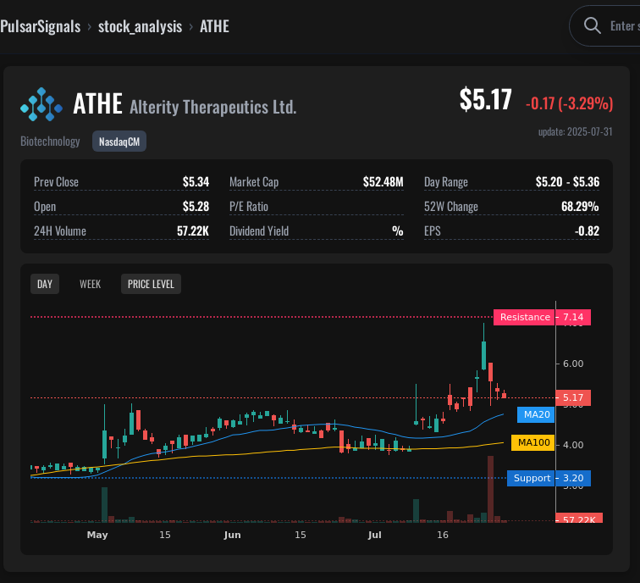Click the MA20 indicator label
This screenshot has height=583, width=640.
click(536, 414)
